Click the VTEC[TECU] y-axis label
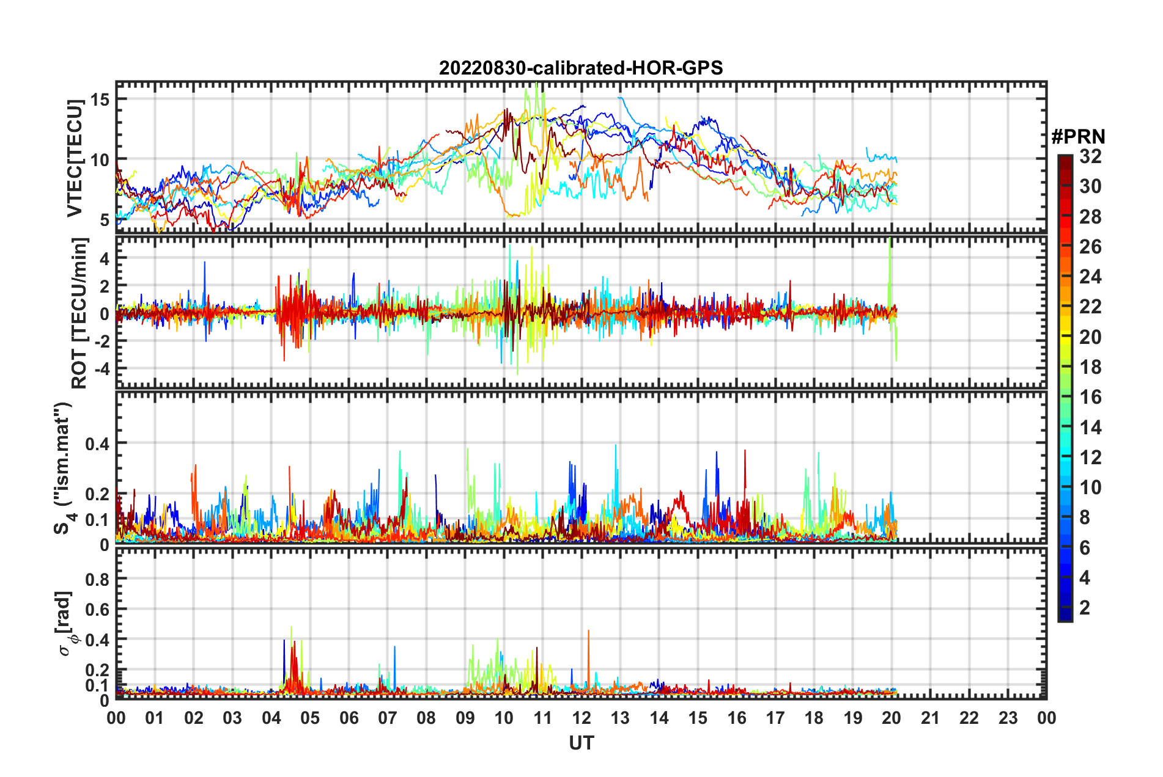The image size is (1163, 777). pyautogui.click(x=75, y=159)
